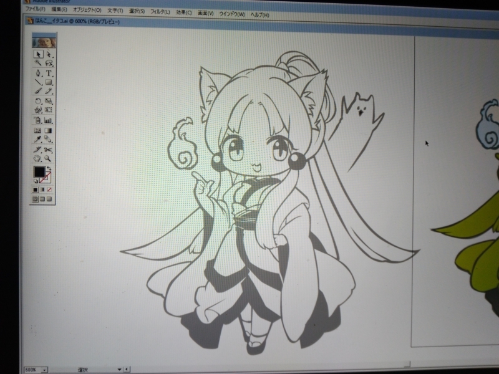Open the ウィンドウ(W) menu

click(x=232, y=14)
